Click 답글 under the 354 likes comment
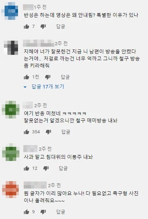Image resolution: width=148 pixels, height=219 pixels. pos(66,132)
